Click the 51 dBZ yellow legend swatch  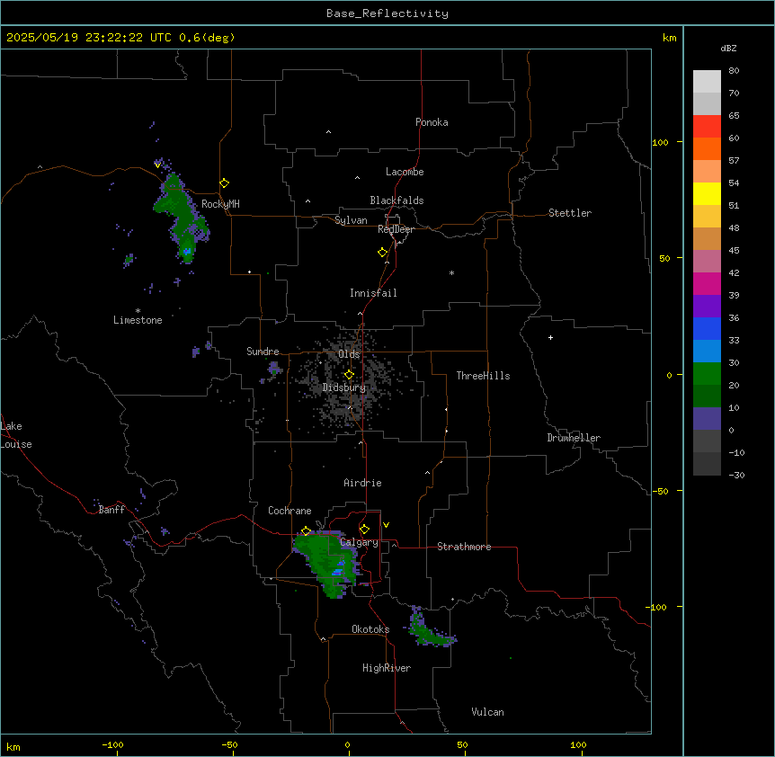707,193
